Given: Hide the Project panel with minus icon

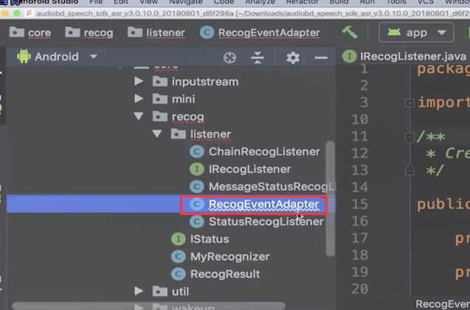Looking at the screenshot, I should 321,57.
